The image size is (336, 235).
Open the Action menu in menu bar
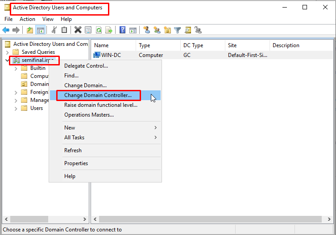coord(27,19)
